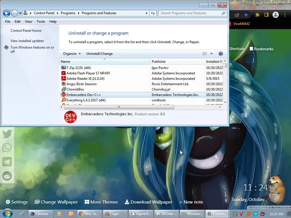Click More Themes on new tab page

(x=101, y=202)
